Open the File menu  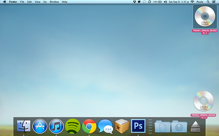point(22,2)
